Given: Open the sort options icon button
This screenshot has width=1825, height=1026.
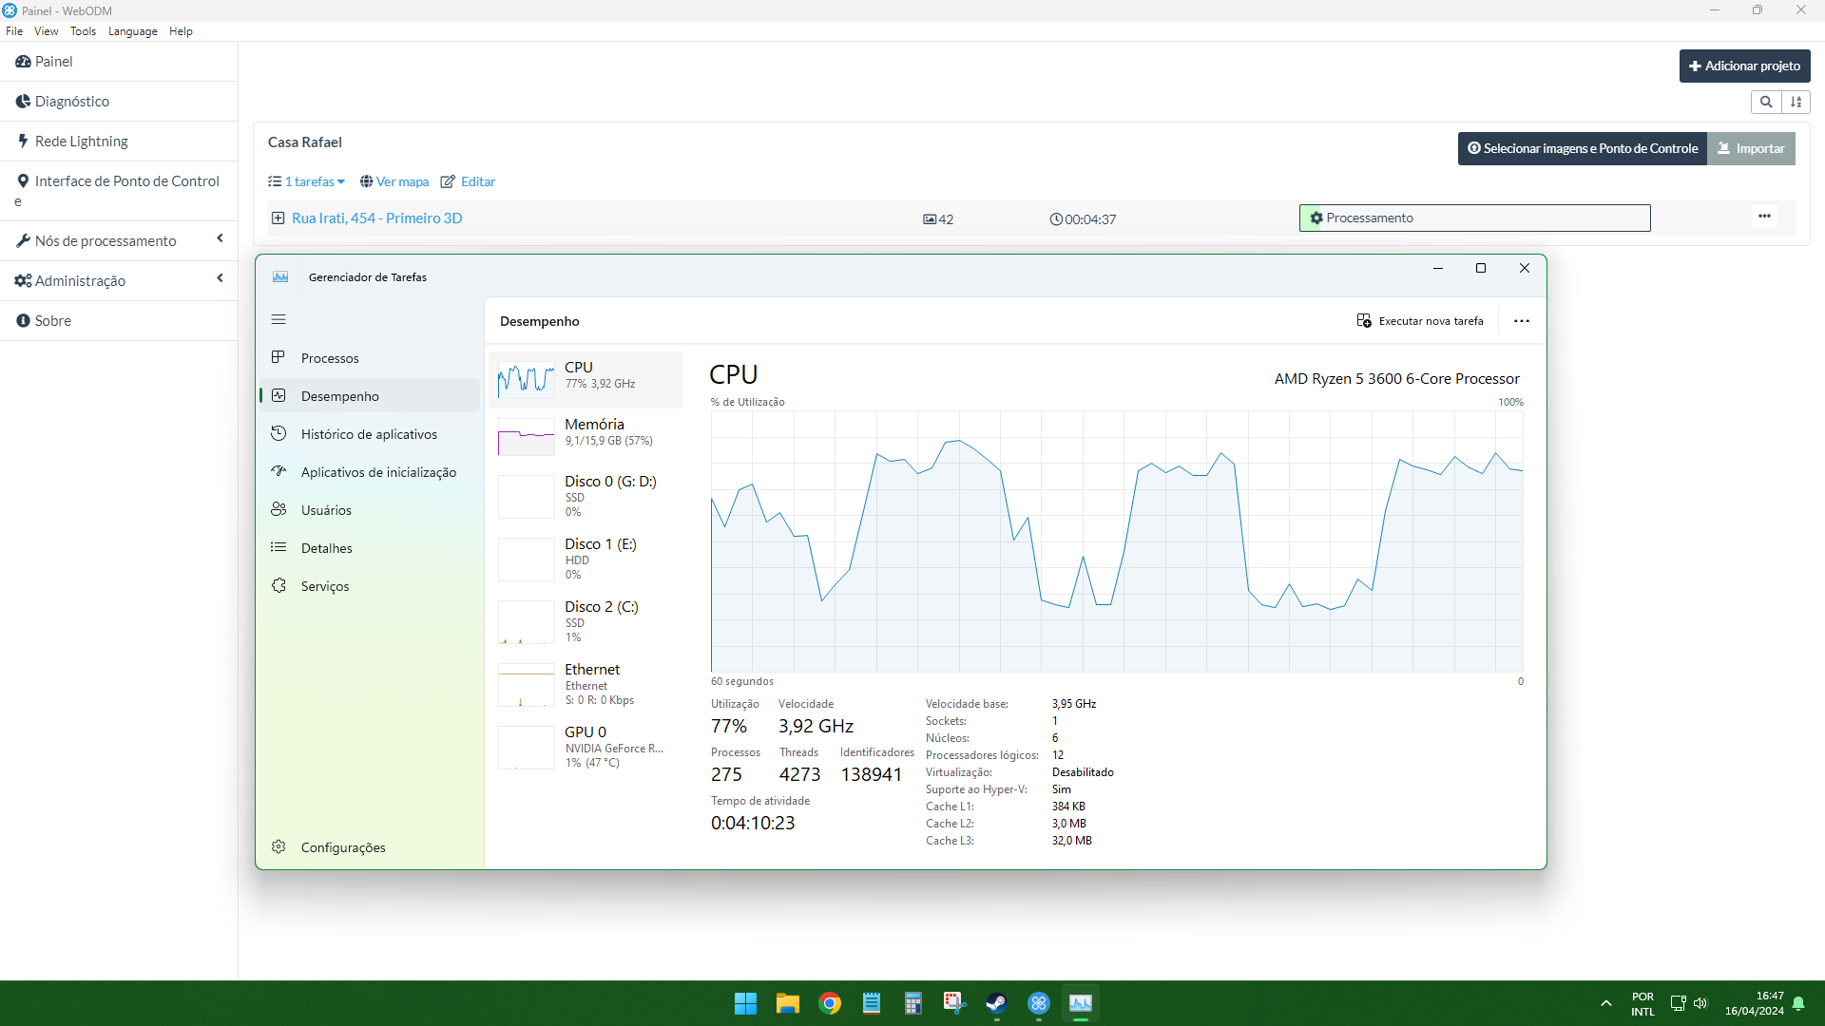Looking at the screenshot, I should tap(1796, 102).
